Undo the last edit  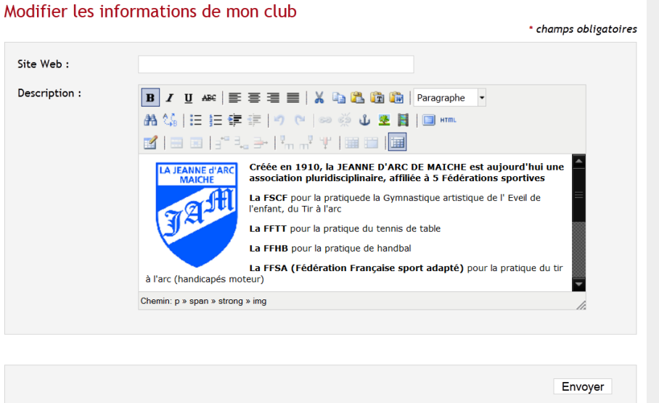279,120
